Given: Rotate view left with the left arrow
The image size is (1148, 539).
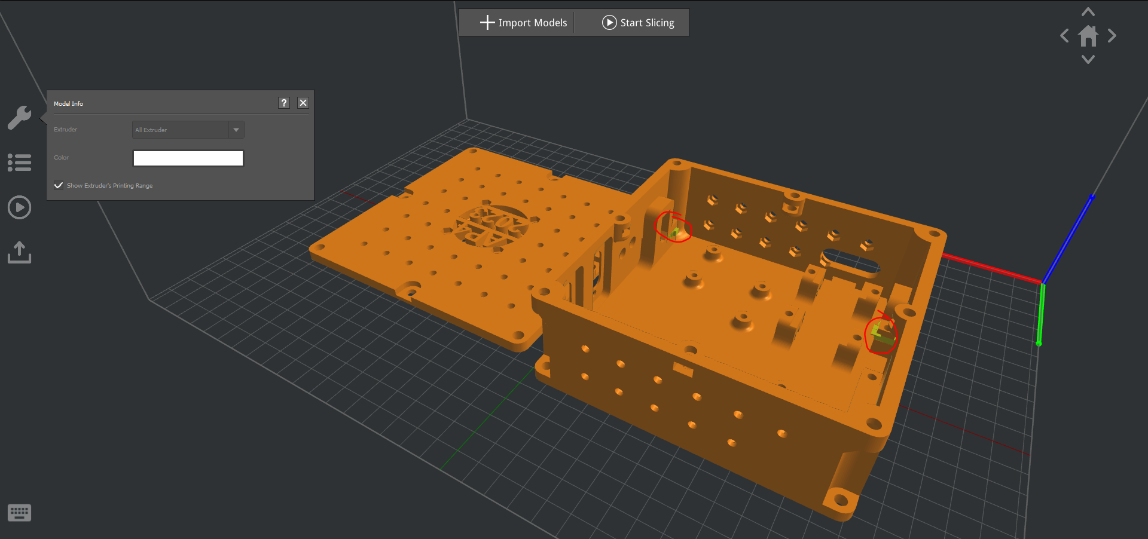Looking at the screenshot, I should [1064, 36].
